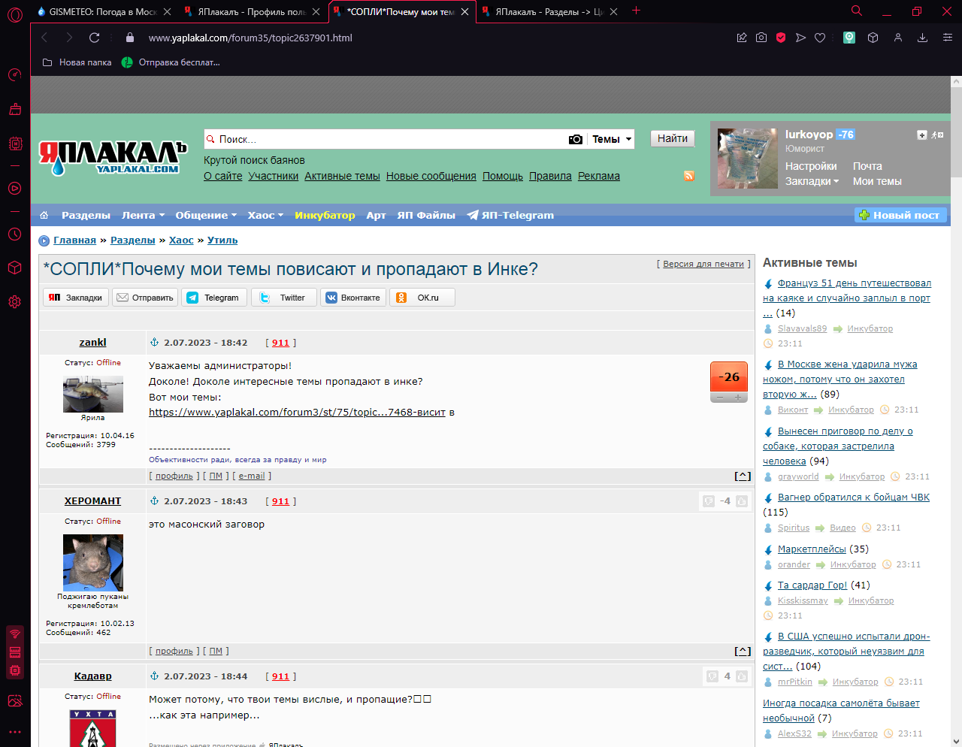Open My Flow paper plane icon
The image size is (962, 747).
coord(800,38)
